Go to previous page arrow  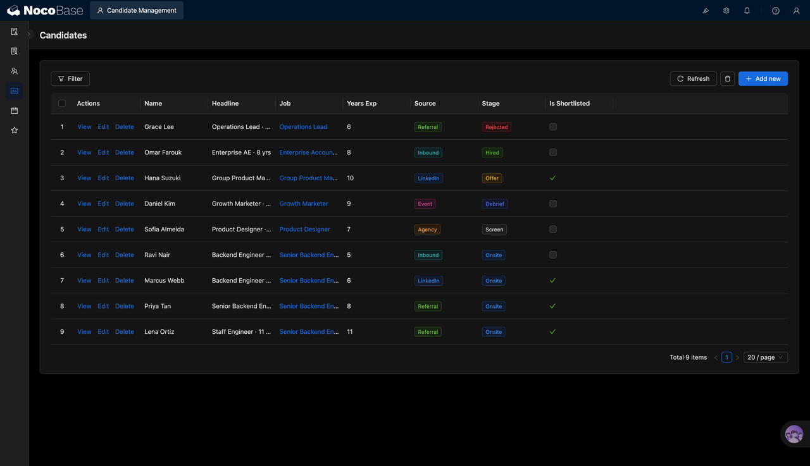(x=716, y=357)
